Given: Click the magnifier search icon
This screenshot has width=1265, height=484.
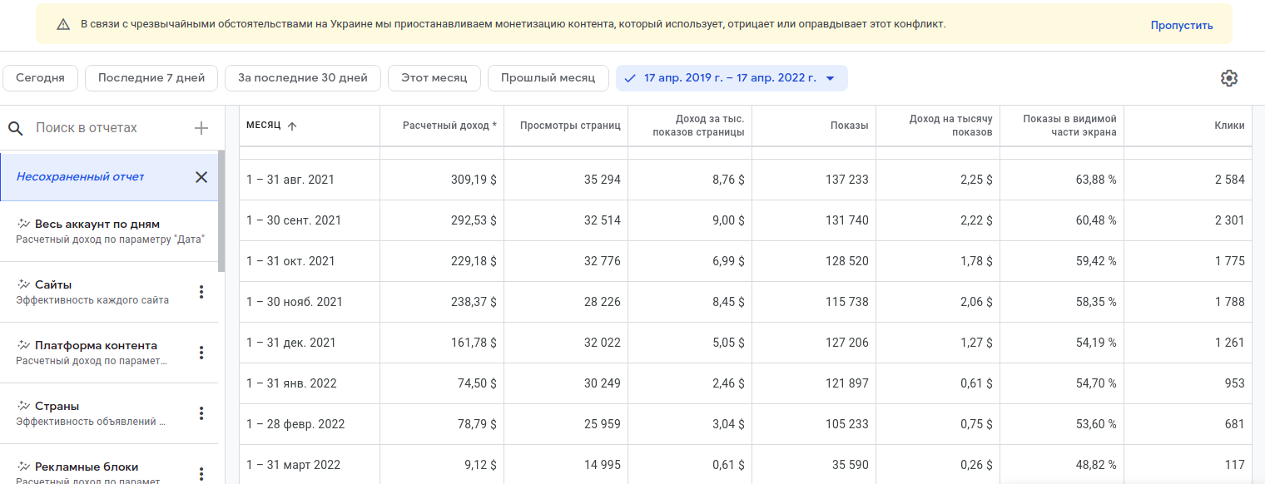Looking at the screenshot, I should point(15,128).
